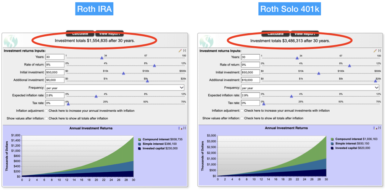Check Show values after inflation in Roth IRA panel
The width and height of the screenshot is (385, 190).
(47, 119)
